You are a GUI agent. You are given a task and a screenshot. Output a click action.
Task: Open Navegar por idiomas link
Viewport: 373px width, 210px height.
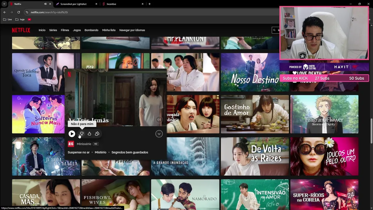click(x=132, y=30)
